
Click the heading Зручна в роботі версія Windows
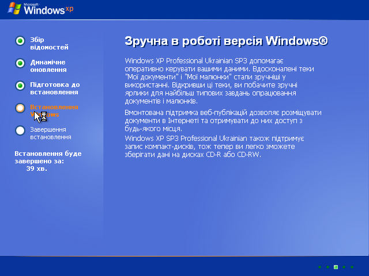(226, 41)
